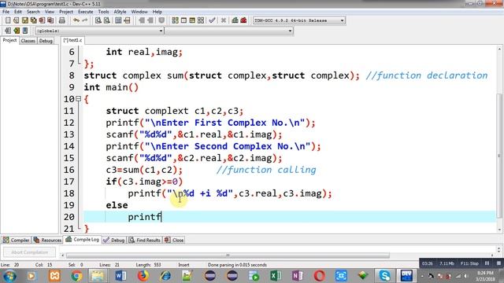Viewport: 504px width, 283px height.
Task: Click the Debug checkmark toolbar icon
Action: pos(212,20)
